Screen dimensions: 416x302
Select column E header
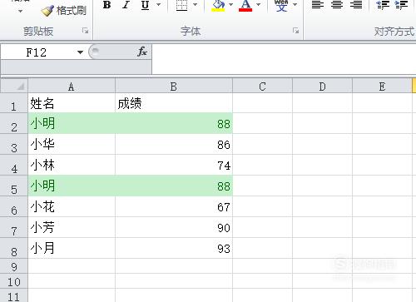pos(382,87)
